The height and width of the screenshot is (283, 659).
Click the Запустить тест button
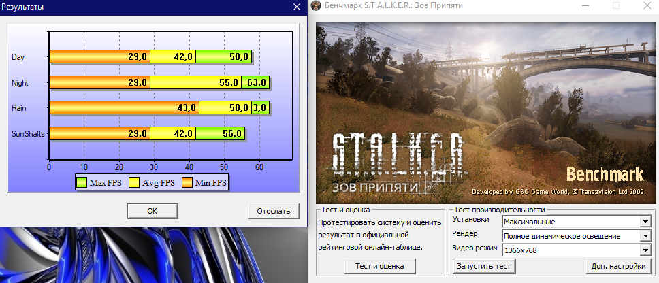pos(484,266)
